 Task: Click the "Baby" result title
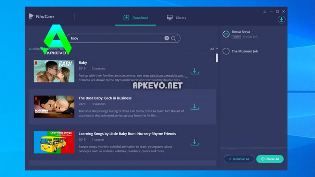pyautogui.click(x=83, y=63)
